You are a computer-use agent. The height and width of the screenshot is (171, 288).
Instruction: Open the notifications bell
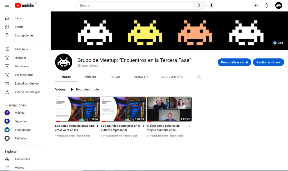266,5
